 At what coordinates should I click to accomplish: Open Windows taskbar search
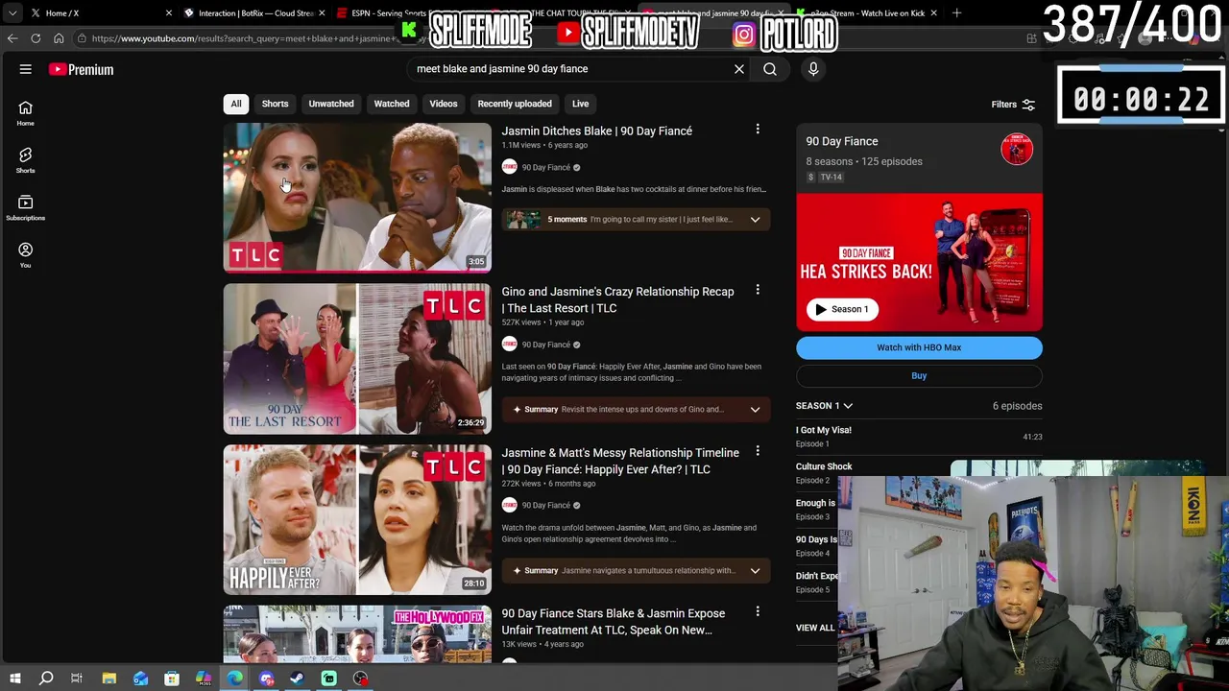[45, 679]
